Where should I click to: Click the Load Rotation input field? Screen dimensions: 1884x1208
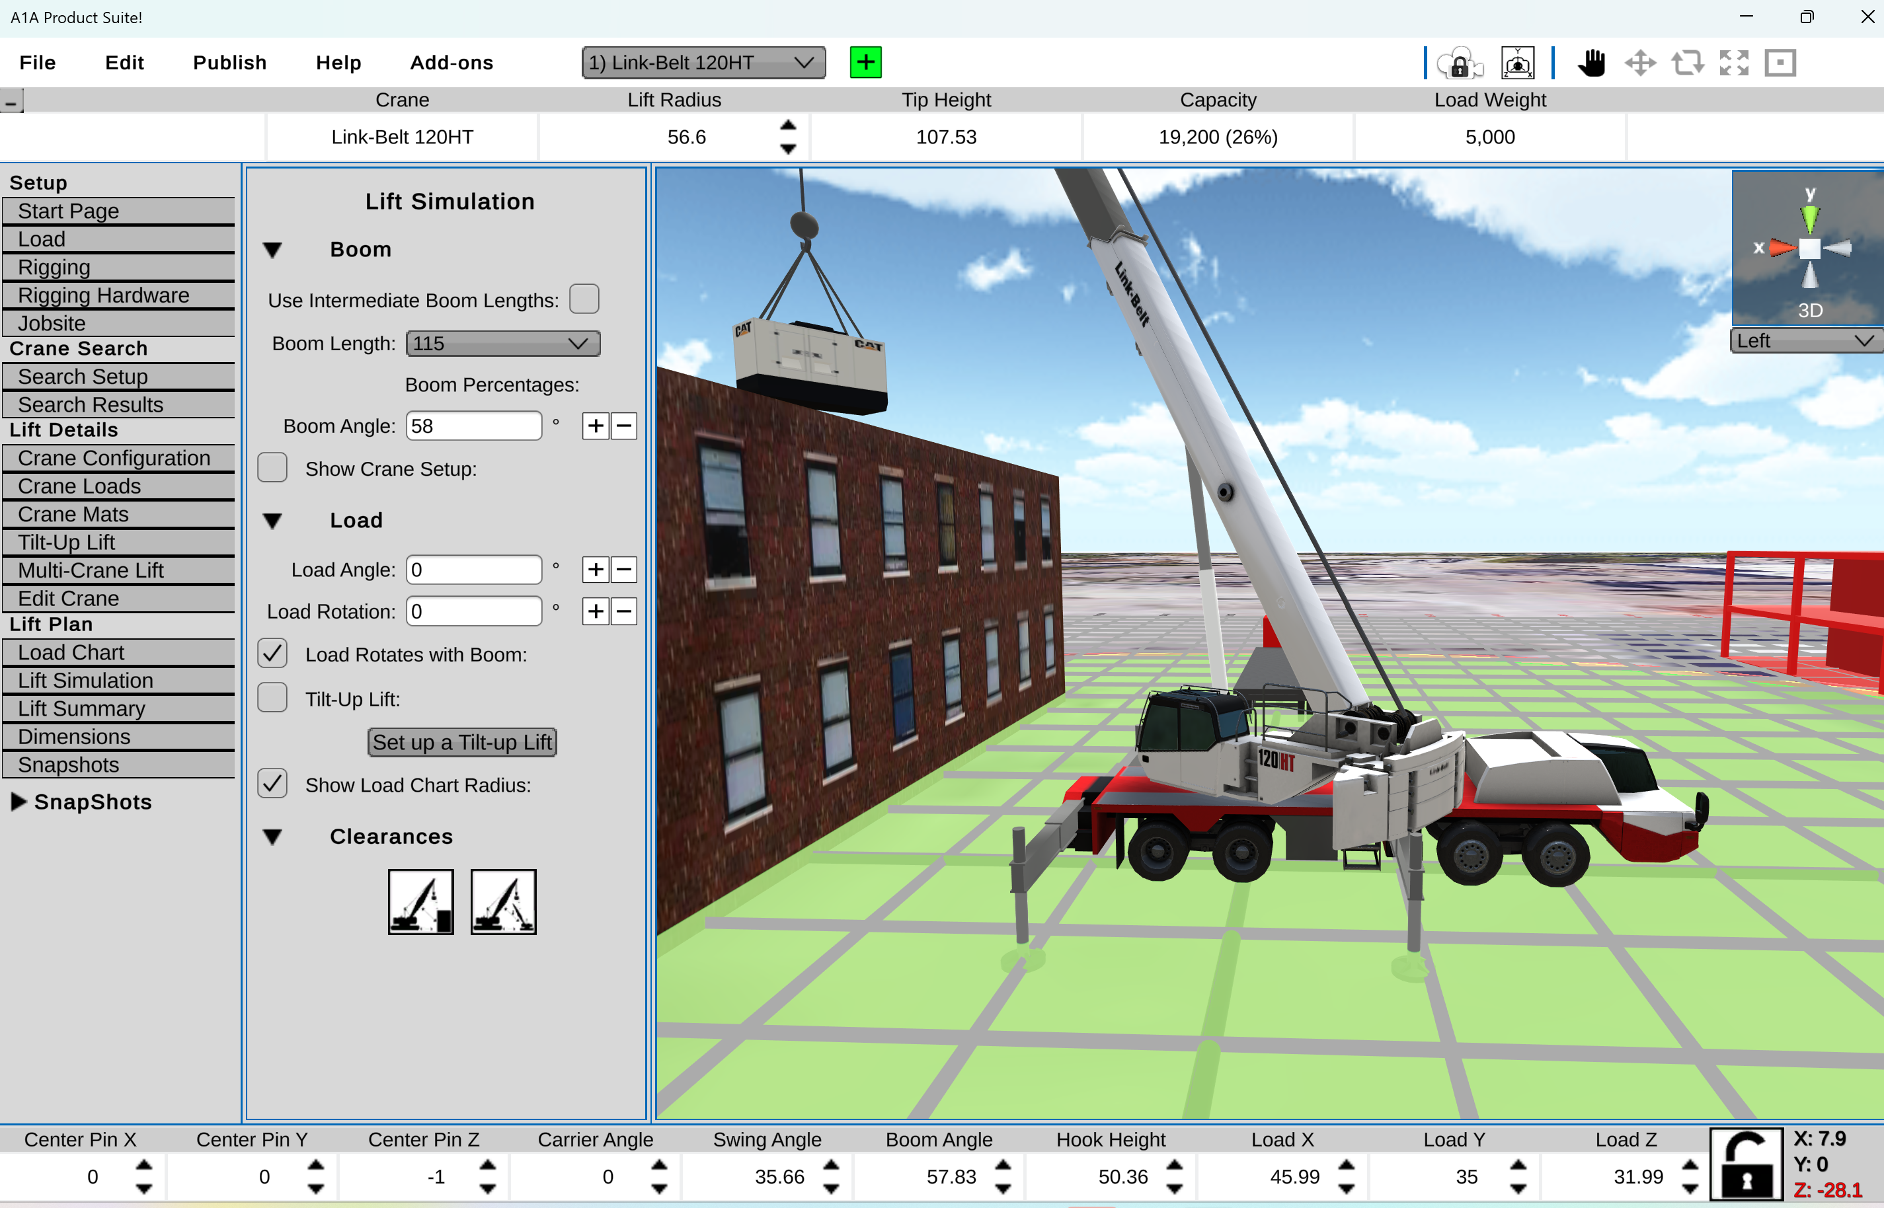[x=474, y=611]
